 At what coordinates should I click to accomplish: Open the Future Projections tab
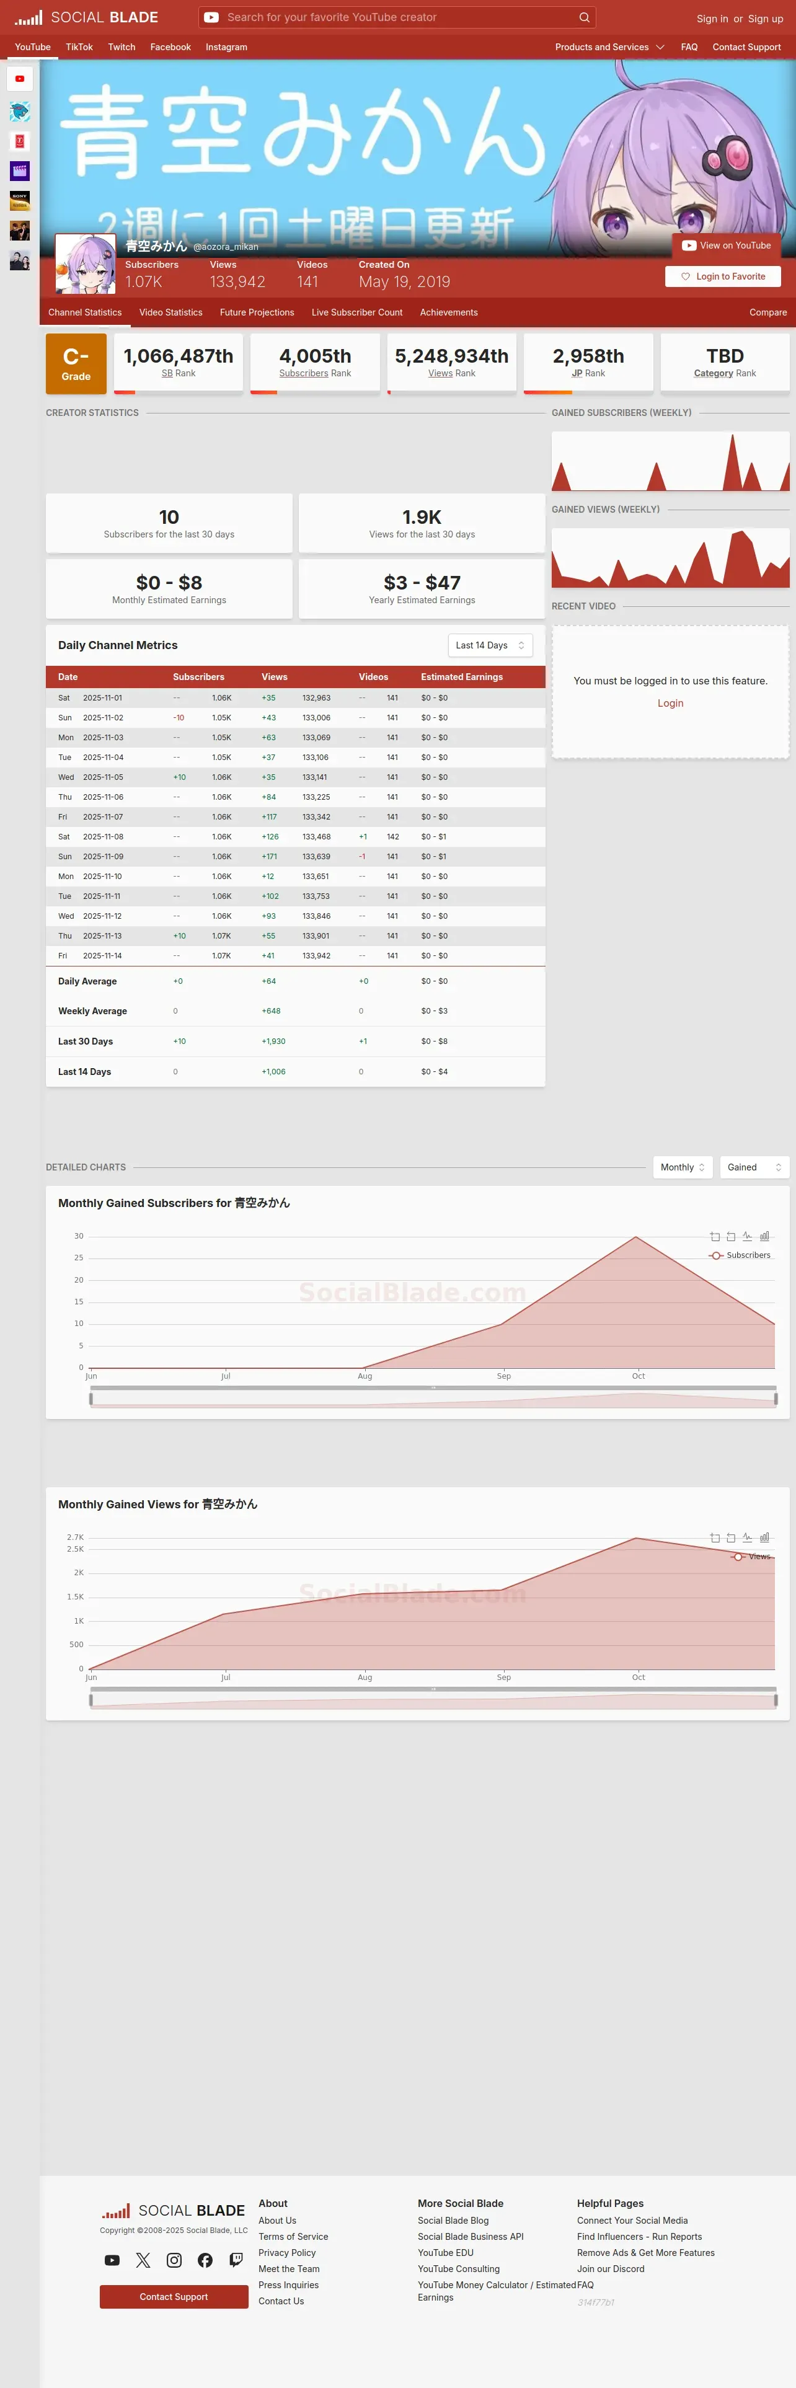coord(257,312)
